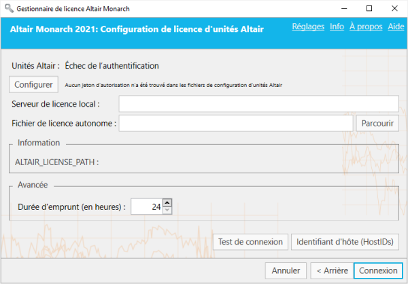The width and height of the screenshot is (408, 284).
Task: Show the À propos page
Action: 365,26
